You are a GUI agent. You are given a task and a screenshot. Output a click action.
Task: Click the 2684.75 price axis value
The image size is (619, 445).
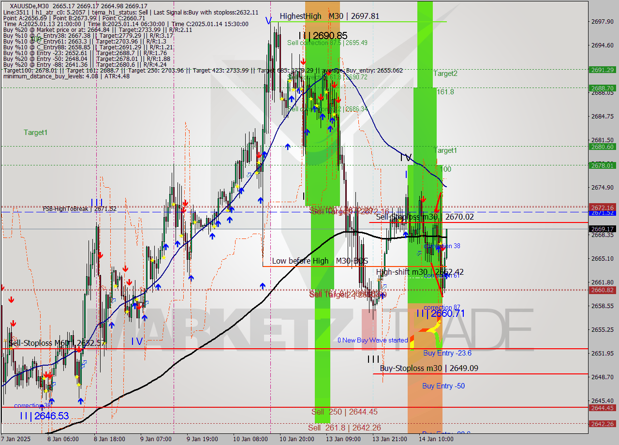[603, 116]
